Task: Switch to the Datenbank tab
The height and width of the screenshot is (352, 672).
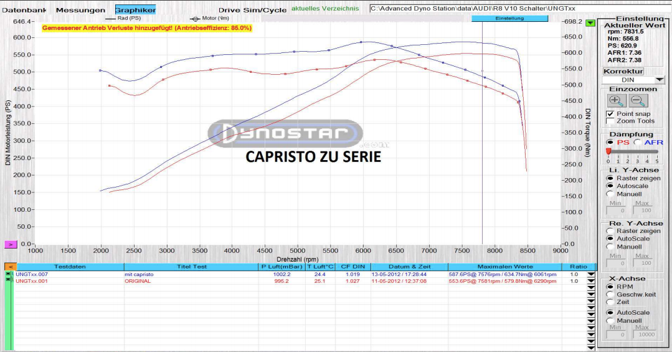Action: tap(24, 10)
